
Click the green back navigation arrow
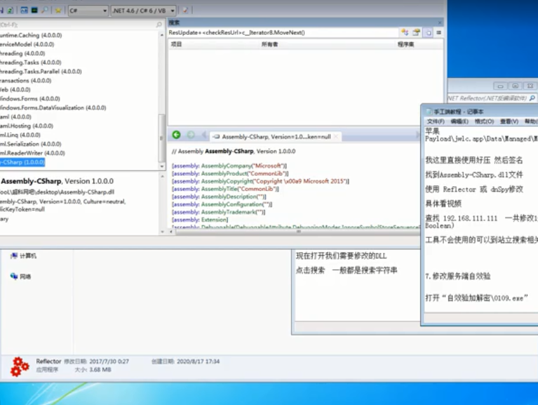[177, 135]
